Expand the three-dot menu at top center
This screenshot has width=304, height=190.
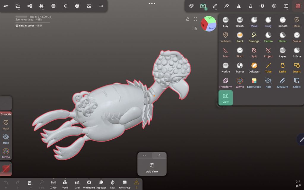152,4
